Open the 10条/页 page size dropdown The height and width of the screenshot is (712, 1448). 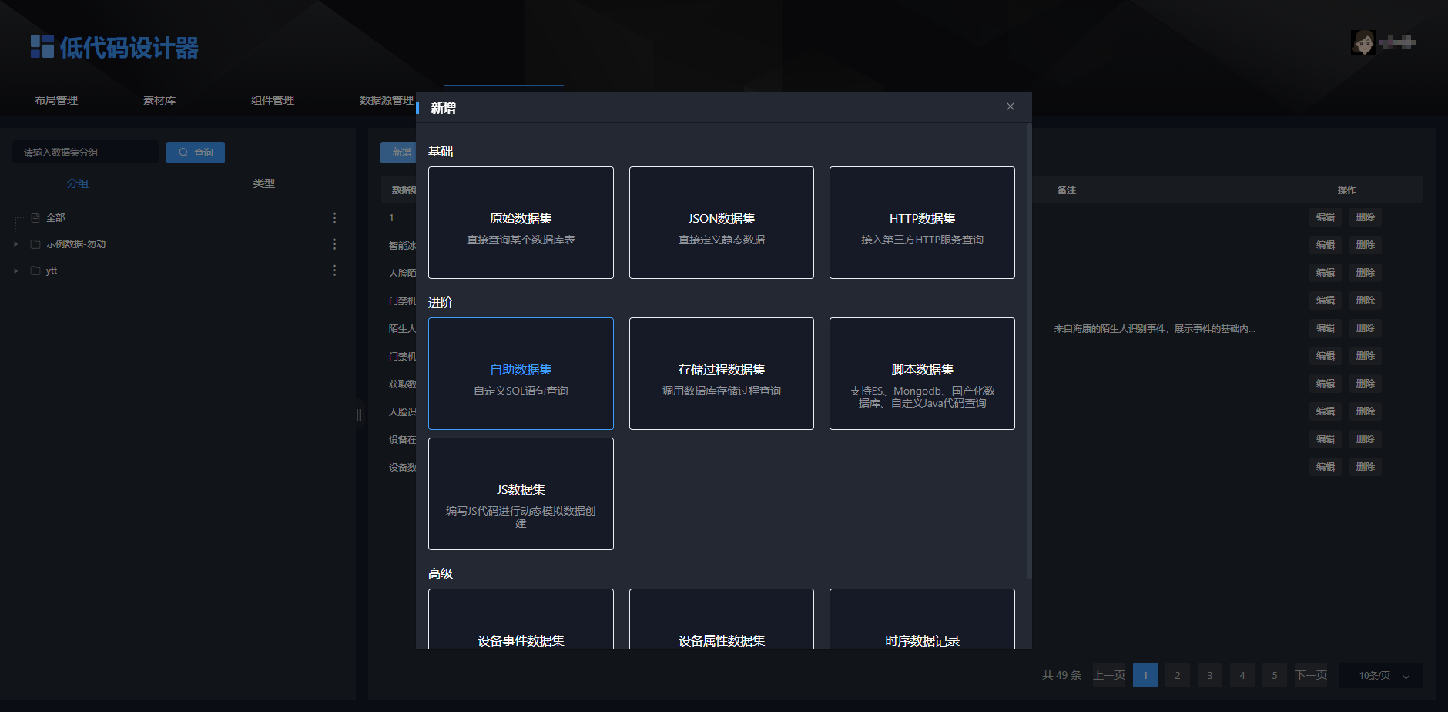pyautogui.click(x=1381, y=676)
